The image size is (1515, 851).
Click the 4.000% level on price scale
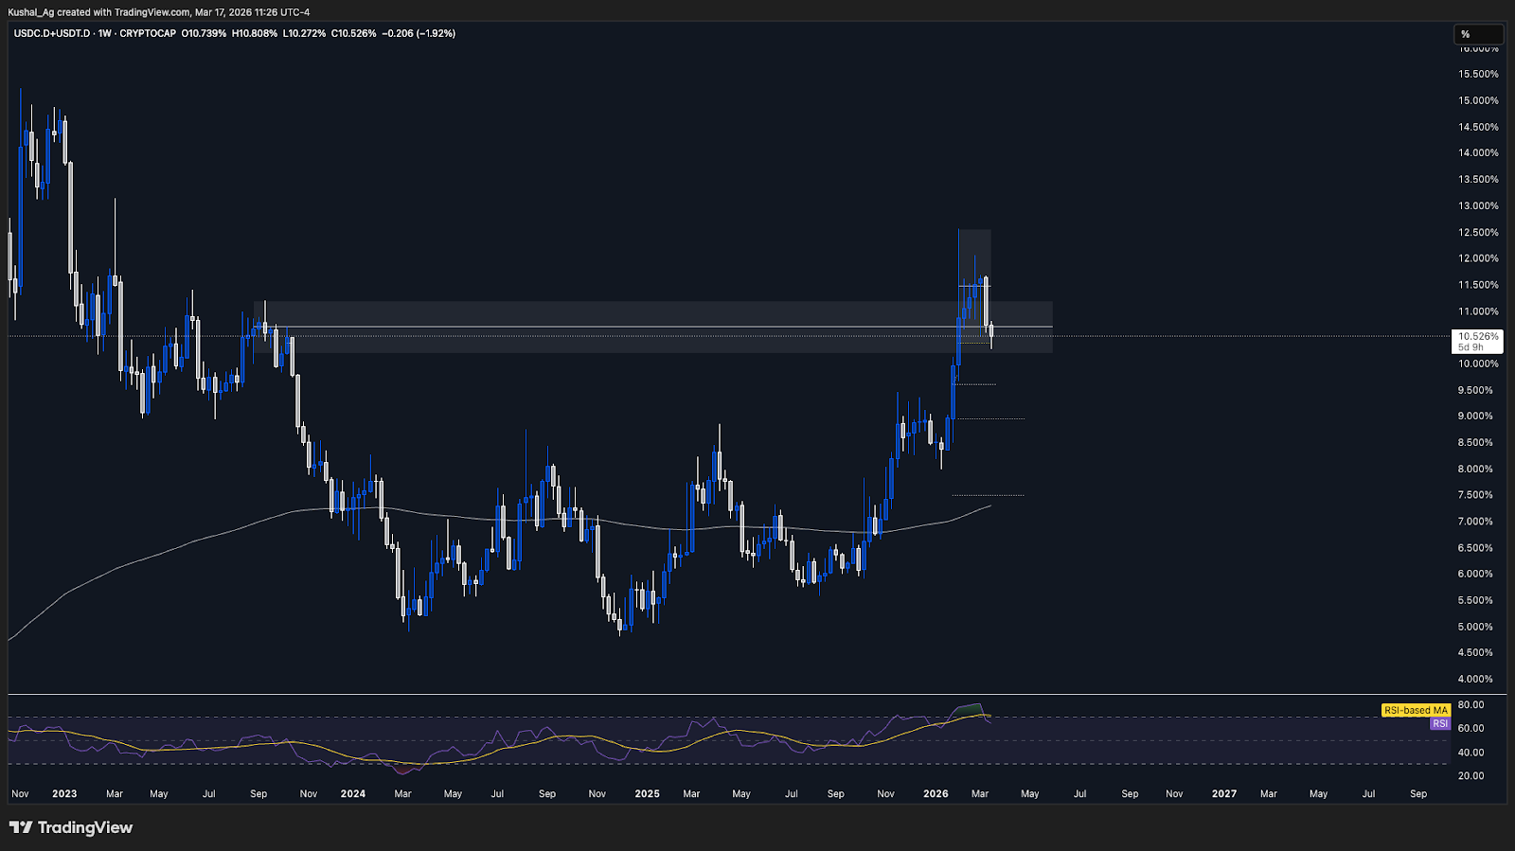tap(1478, 679)
